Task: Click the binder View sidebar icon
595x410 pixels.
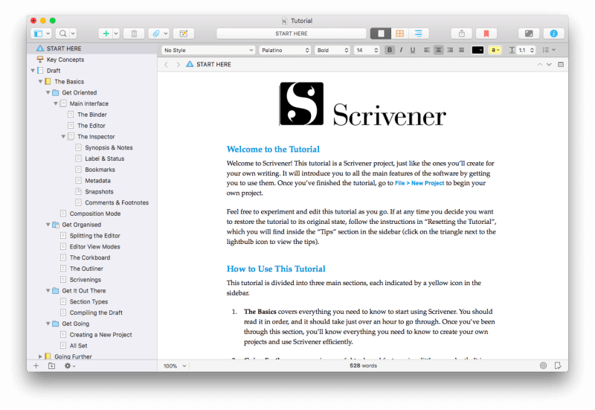Action: point(39,33)
